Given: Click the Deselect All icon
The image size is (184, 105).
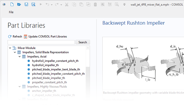Looking at the screenshot, I should click(110, 4).
